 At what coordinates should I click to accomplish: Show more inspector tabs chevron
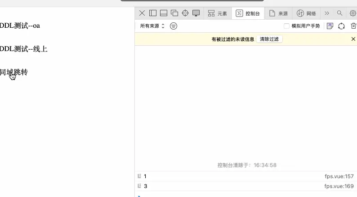coord(327,13)
